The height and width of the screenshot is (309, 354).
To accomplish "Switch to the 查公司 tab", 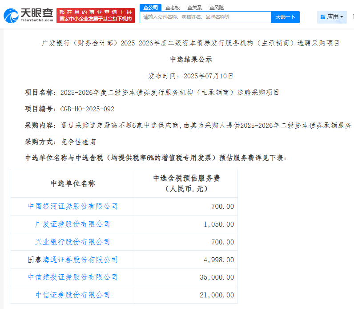I will tap(150, 8).
